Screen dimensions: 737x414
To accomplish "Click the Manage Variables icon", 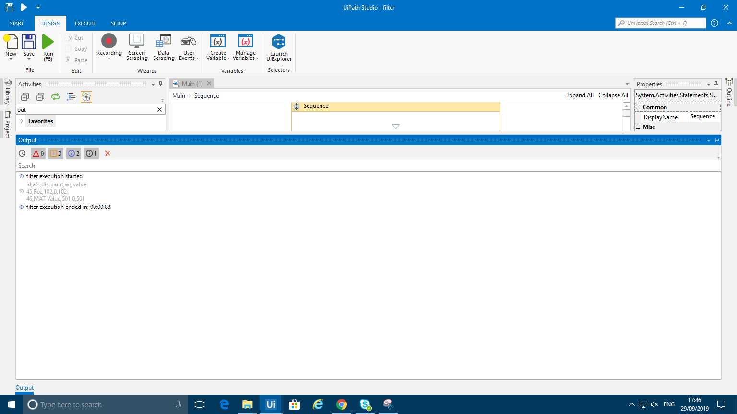I will [246, 41].
